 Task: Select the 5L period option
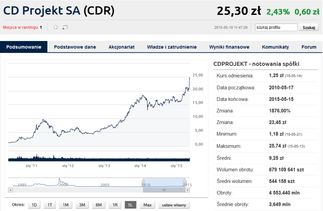click(130, 205)
